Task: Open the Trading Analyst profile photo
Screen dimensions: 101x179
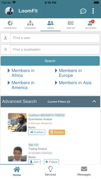Action: coord(17,154)
